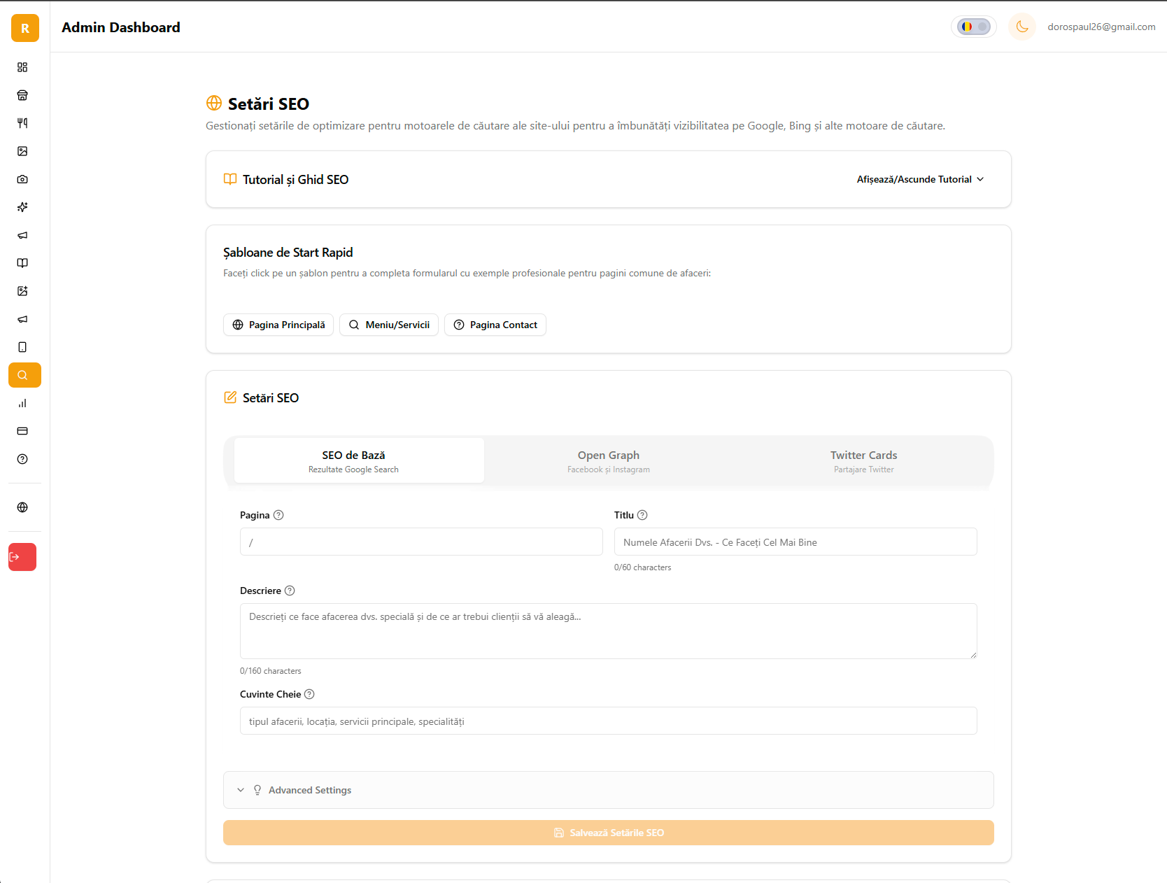
Task: Open the payments card icon
Action: coord(22,431)
